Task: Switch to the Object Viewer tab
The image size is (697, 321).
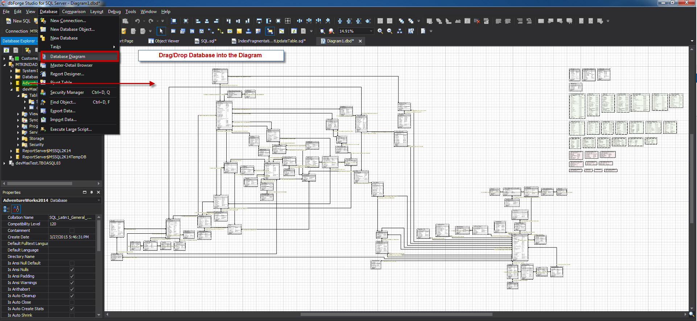Action: (x=164, y=41)
